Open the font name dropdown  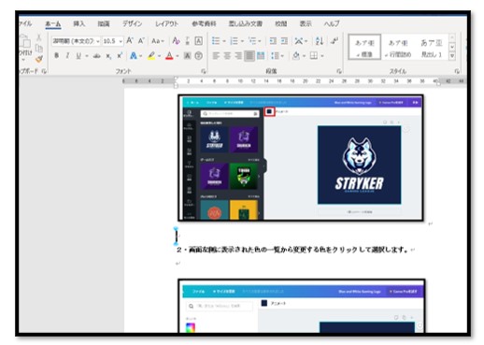pyautogui.click(x=98, y=41)
